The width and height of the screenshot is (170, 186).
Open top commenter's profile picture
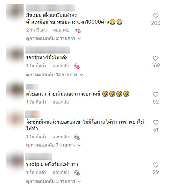[15, 12]
